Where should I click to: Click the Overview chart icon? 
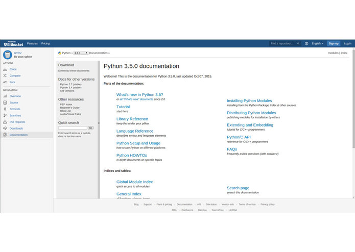pyautogui.click(x=5, y=96)
